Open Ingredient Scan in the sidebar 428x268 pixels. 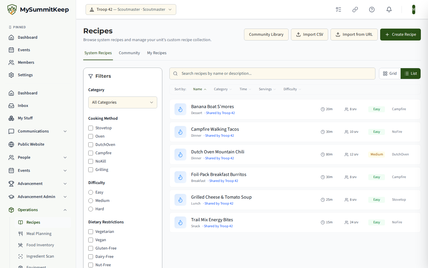click(x=43, y=256)
